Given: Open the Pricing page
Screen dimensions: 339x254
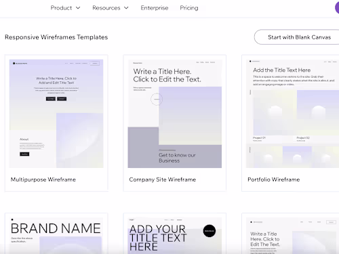Looking at the screenshot, I should tap(189, 8).
